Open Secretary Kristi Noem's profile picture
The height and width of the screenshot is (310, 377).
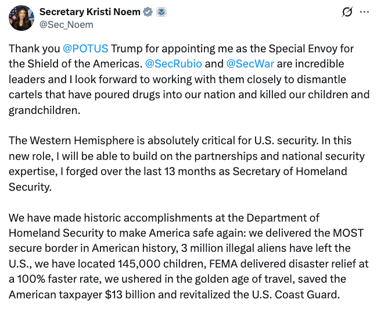click(21, 18)
